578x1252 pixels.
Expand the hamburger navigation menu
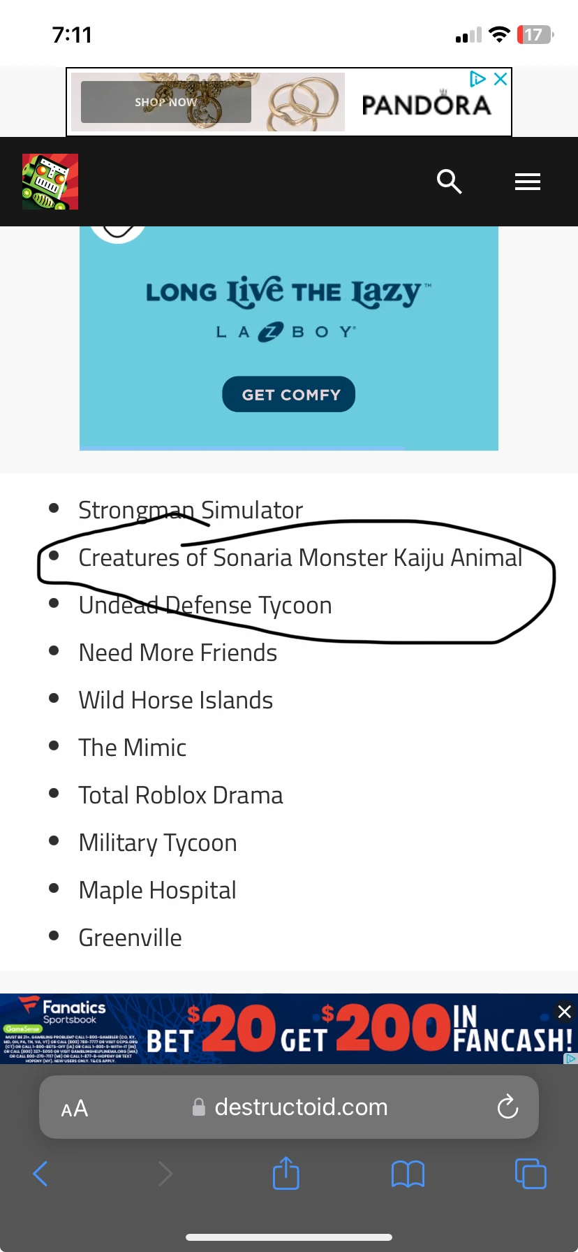pos(527,182)
